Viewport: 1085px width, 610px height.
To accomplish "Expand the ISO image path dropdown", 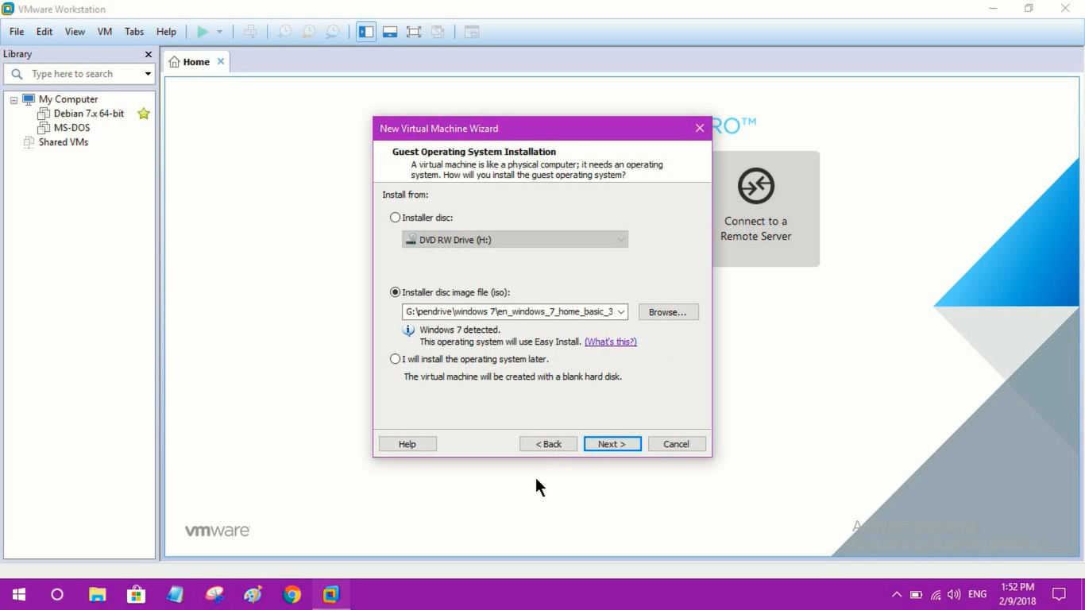I will [x=620, y=311].
